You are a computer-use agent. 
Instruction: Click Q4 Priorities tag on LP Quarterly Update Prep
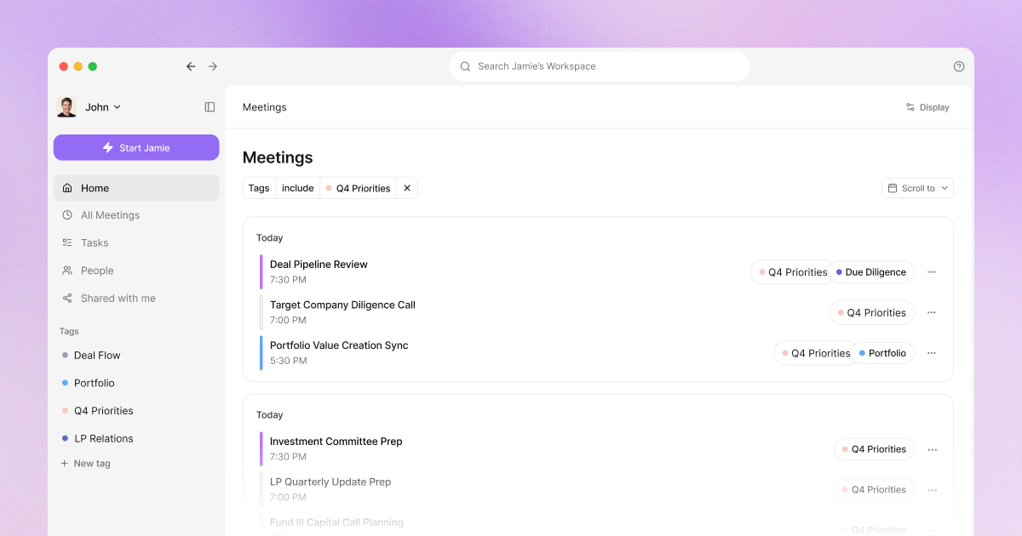point(875,489)
